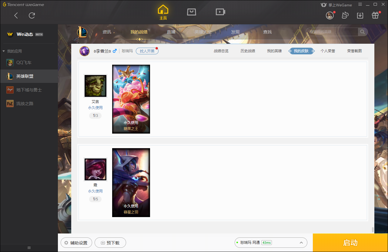Image resolution: width=388 pixels, height=252 pixels.
Task: Go back with the left arrow
Action: click(16, 15)
